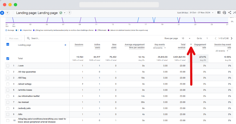Check the /arhritis-knees row checkbox
Image resolution: width=236 pixels, height=124 pixels.
pos(8,90)
